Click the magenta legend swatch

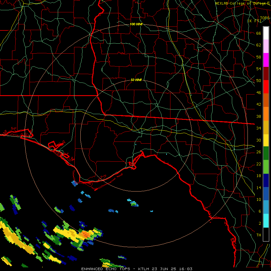coord(266,60)
